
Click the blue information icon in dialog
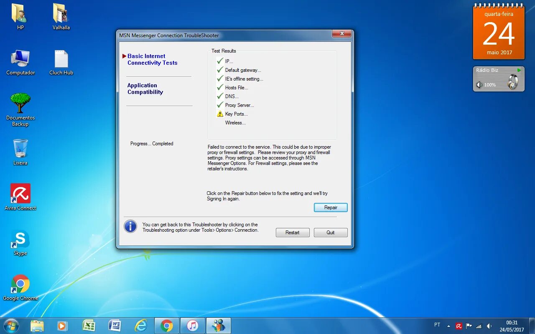click(130, 227)
